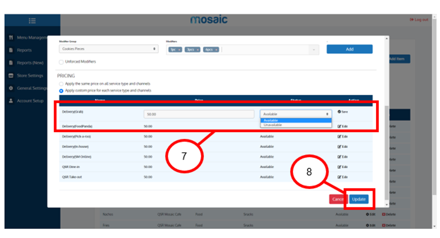Select custom price for each service type
Image resolution: width=440 pixels, height=238 pixels.
tap(61, 91)
